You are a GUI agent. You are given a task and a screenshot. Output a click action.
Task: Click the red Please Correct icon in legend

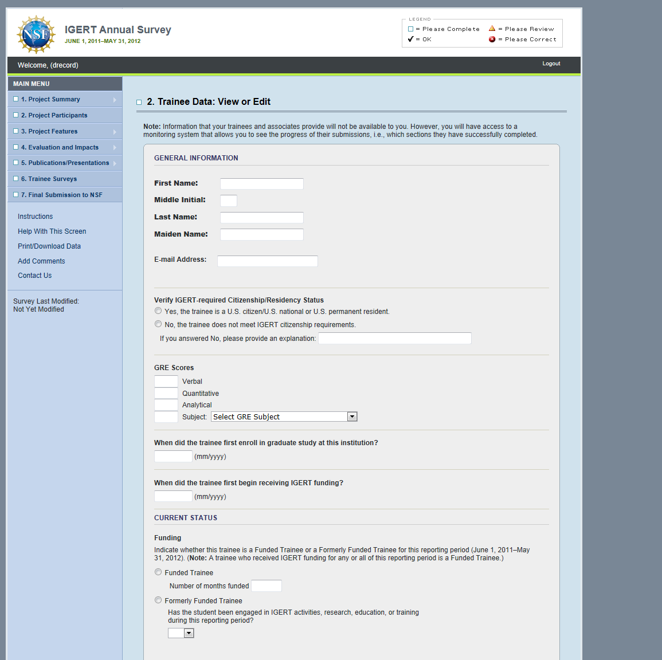click(492, 40)
